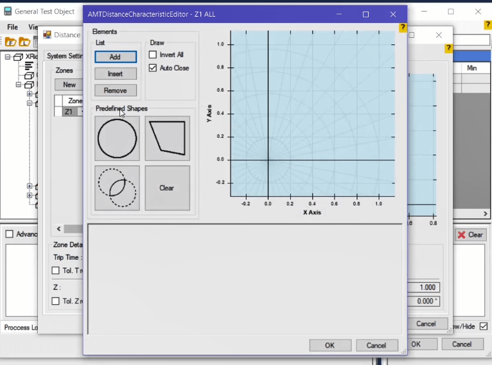Toggle the Tol. Z checkbox
This screenshot has height=365, width=492.
pyautogui.click(x=55, y=301)
